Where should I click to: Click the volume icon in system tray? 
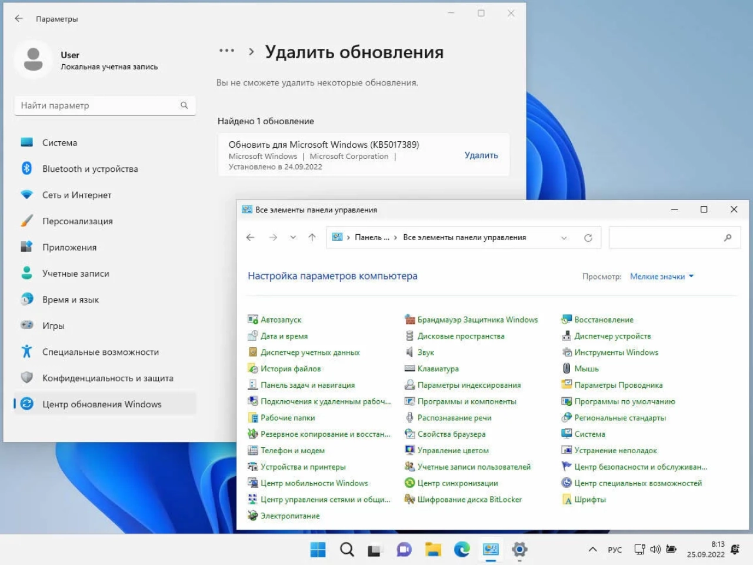click(655, 550)
